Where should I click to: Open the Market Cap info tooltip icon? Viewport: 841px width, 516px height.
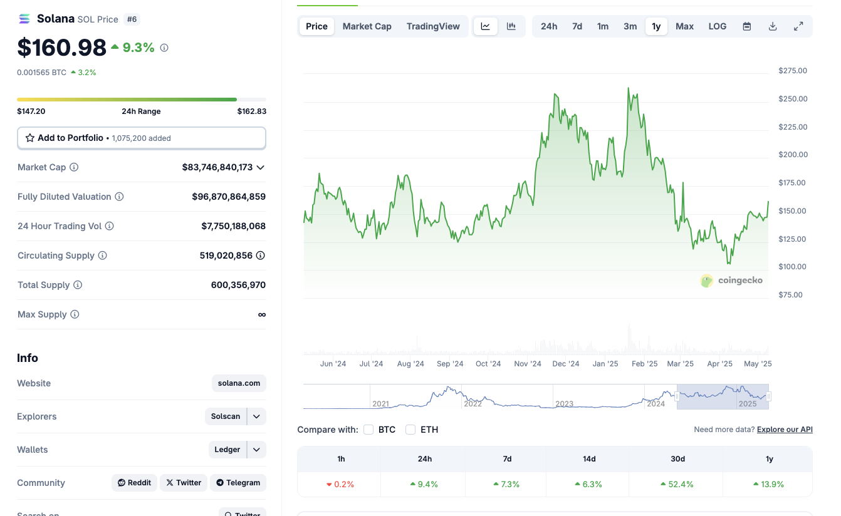coord(74,167)
